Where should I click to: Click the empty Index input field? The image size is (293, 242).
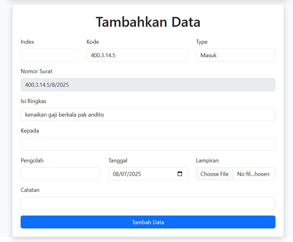pos(49,55)
